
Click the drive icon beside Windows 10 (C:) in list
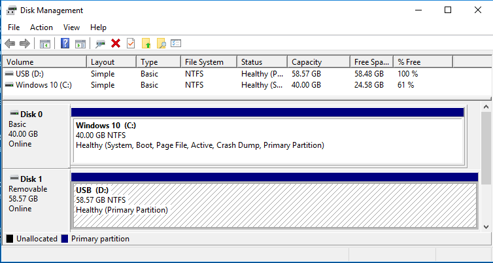tap(10, 85)
